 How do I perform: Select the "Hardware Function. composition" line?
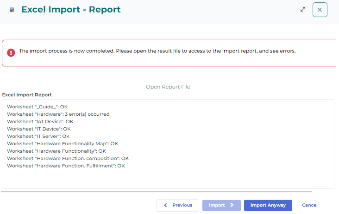68,158
